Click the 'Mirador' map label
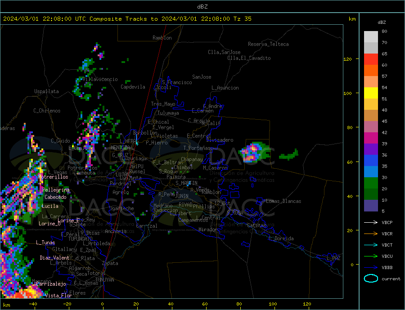The height and width of the screenshot is (310, 405). tap(208, 229)
